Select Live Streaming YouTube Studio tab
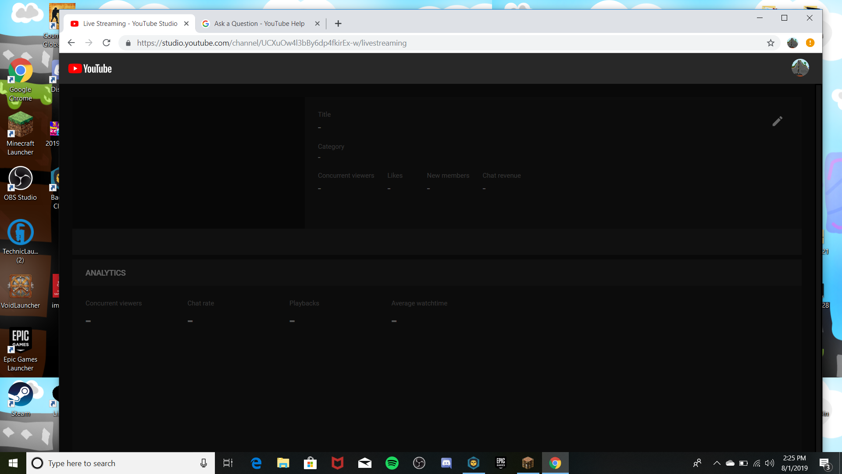The height and width of the screenshot is (474, 842). [130, 24]
